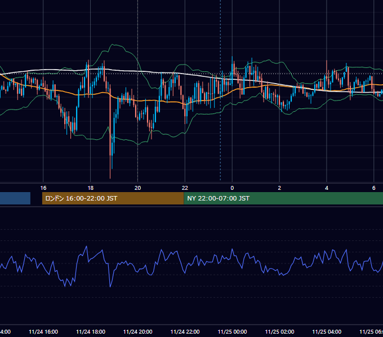Click the 11/25 04:00 date label
This screenshot has height=337, width=383.
pos(327,331)
